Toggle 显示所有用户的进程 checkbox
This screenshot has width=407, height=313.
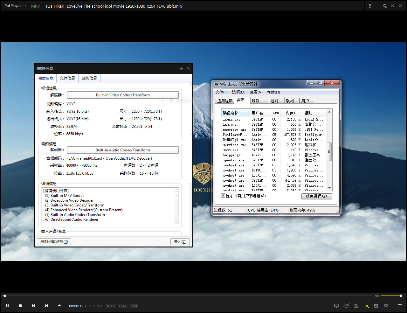223,196
